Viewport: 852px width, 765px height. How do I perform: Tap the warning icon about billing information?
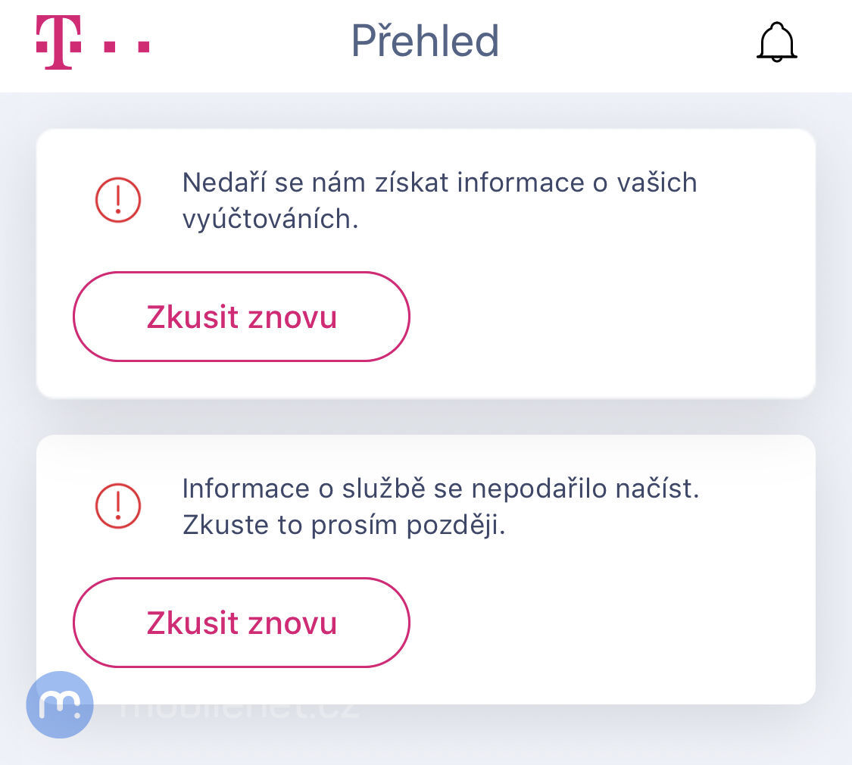click(117, 200)
